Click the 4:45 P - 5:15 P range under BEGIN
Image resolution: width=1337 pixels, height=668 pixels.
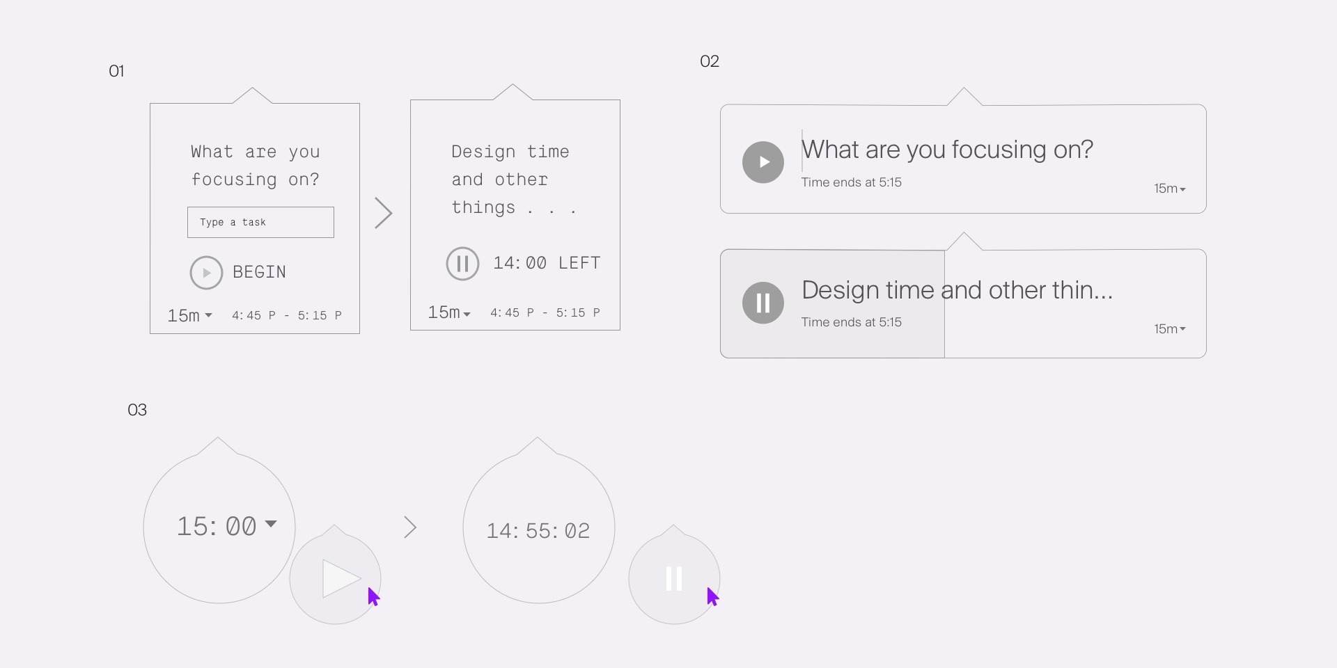point(287,316)
